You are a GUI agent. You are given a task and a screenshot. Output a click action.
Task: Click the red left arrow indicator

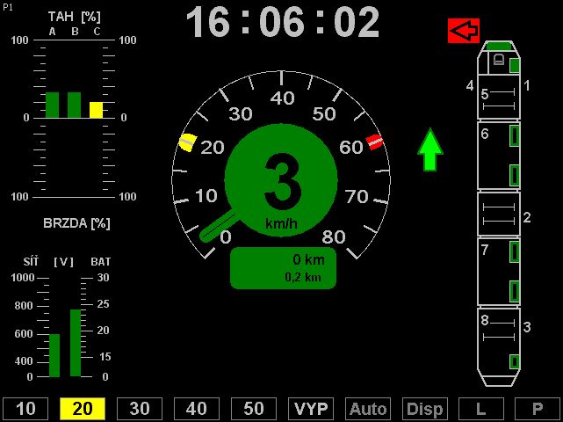pos(463,31)
